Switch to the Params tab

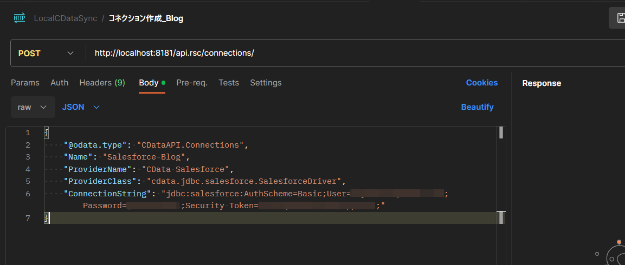click(x=25, y=83)
